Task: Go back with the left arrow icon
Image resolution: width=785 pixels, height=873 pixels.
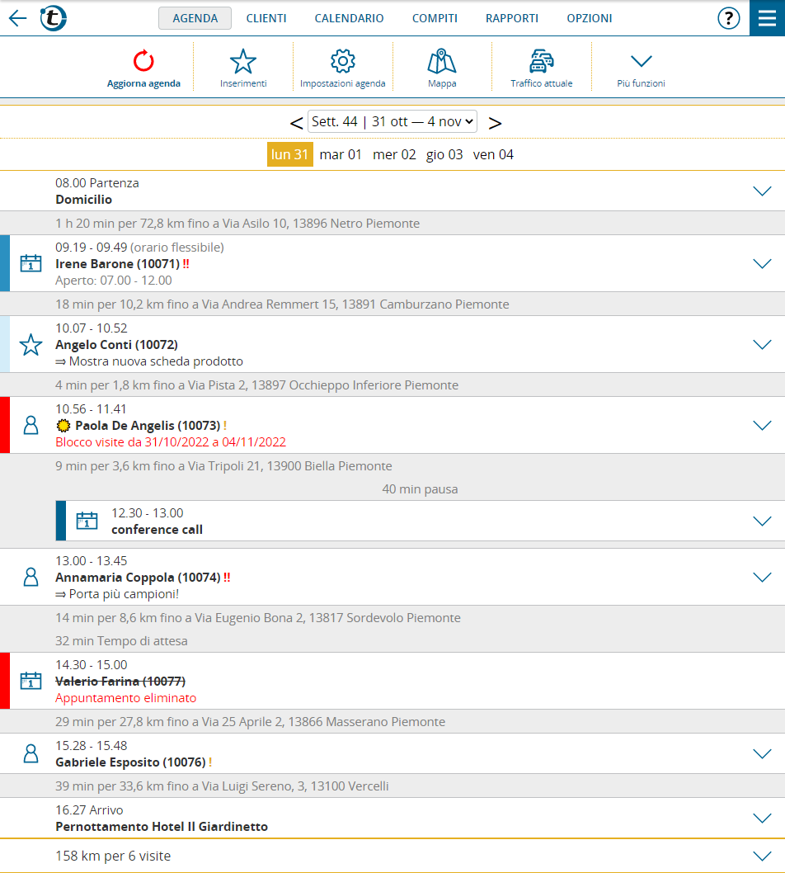Action: 18,18
